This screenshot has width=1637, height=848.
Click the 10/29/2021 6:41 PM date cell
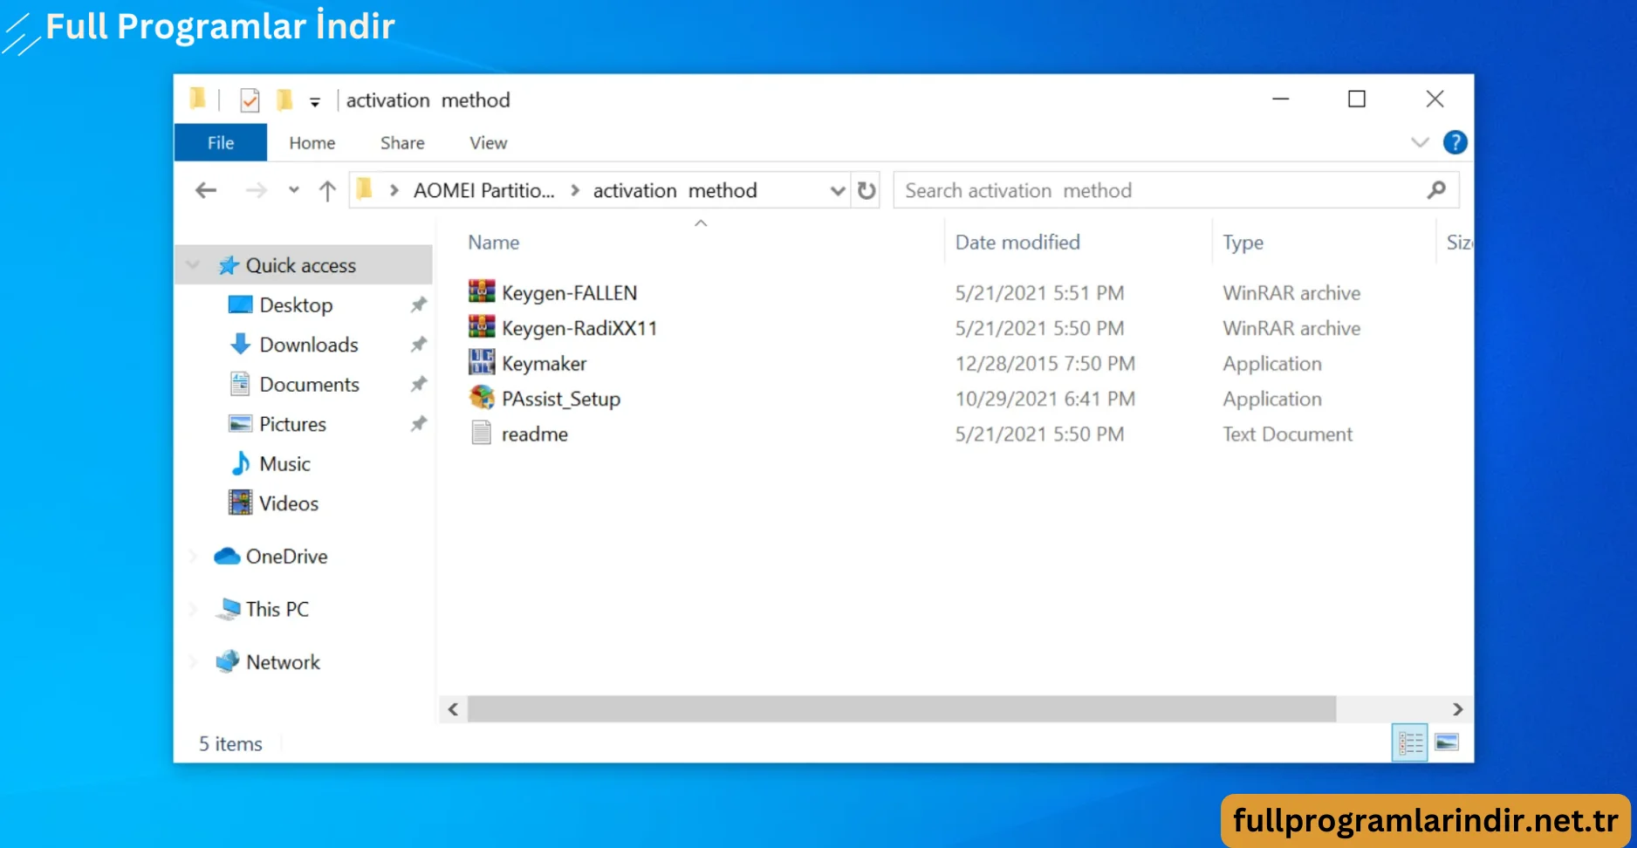(x=1045, y=399)
